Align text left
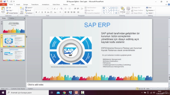The height and width of the screenshot is (95, 170). tap(66, 12)
